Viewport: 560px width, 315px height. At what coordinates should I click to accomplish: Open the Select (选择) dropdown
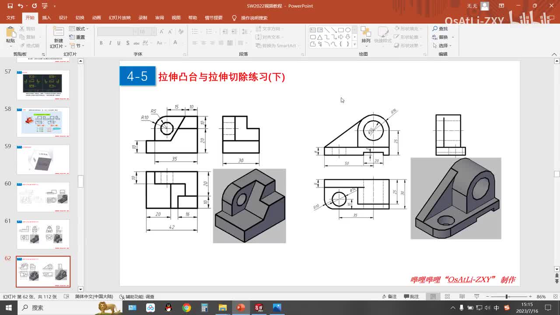(442, 45)
